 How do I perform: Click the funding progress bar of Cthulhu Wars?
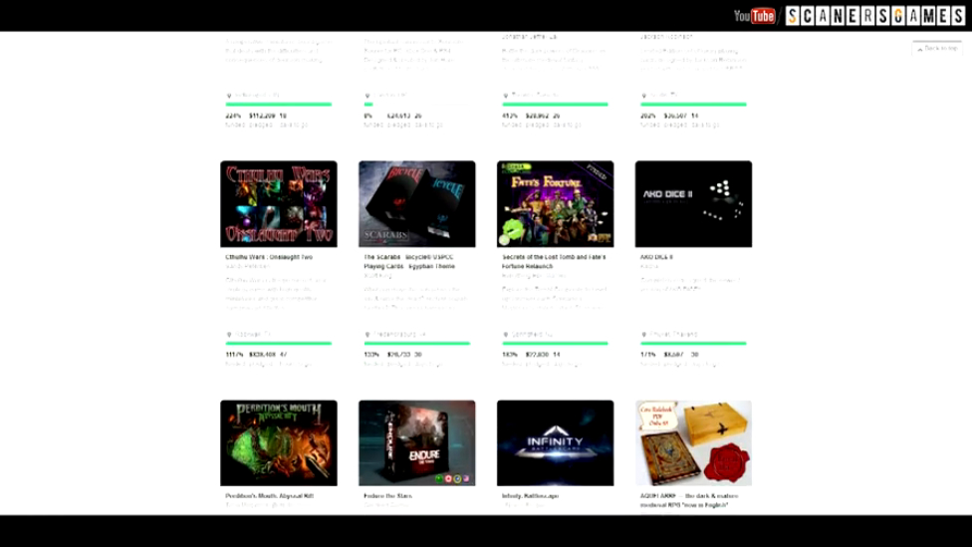click(x=278, y=343)
